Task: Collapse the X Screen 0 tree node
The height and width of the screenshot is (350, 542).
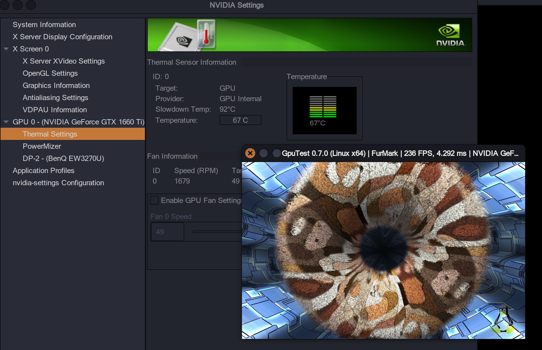Action: (x=6, y=49)
